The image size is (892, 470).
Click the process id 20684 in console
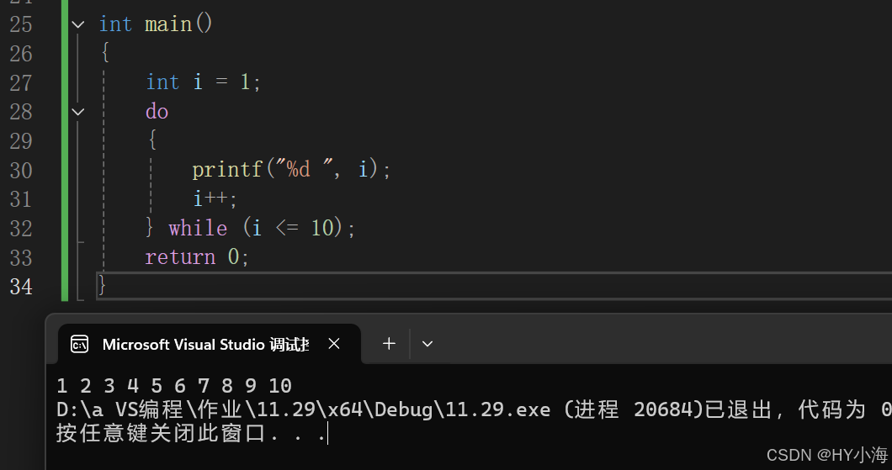coord(663,409)
